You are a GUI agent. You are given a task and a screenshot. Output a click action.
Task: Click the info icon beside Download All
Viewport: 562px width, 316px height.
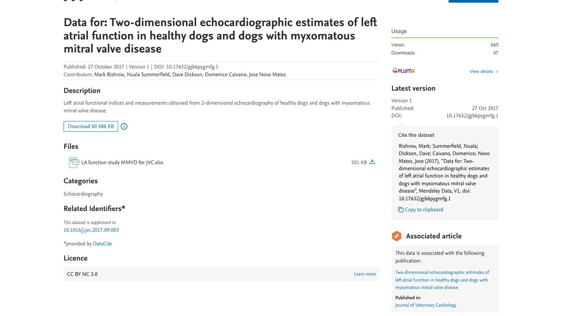click(124, 126)
